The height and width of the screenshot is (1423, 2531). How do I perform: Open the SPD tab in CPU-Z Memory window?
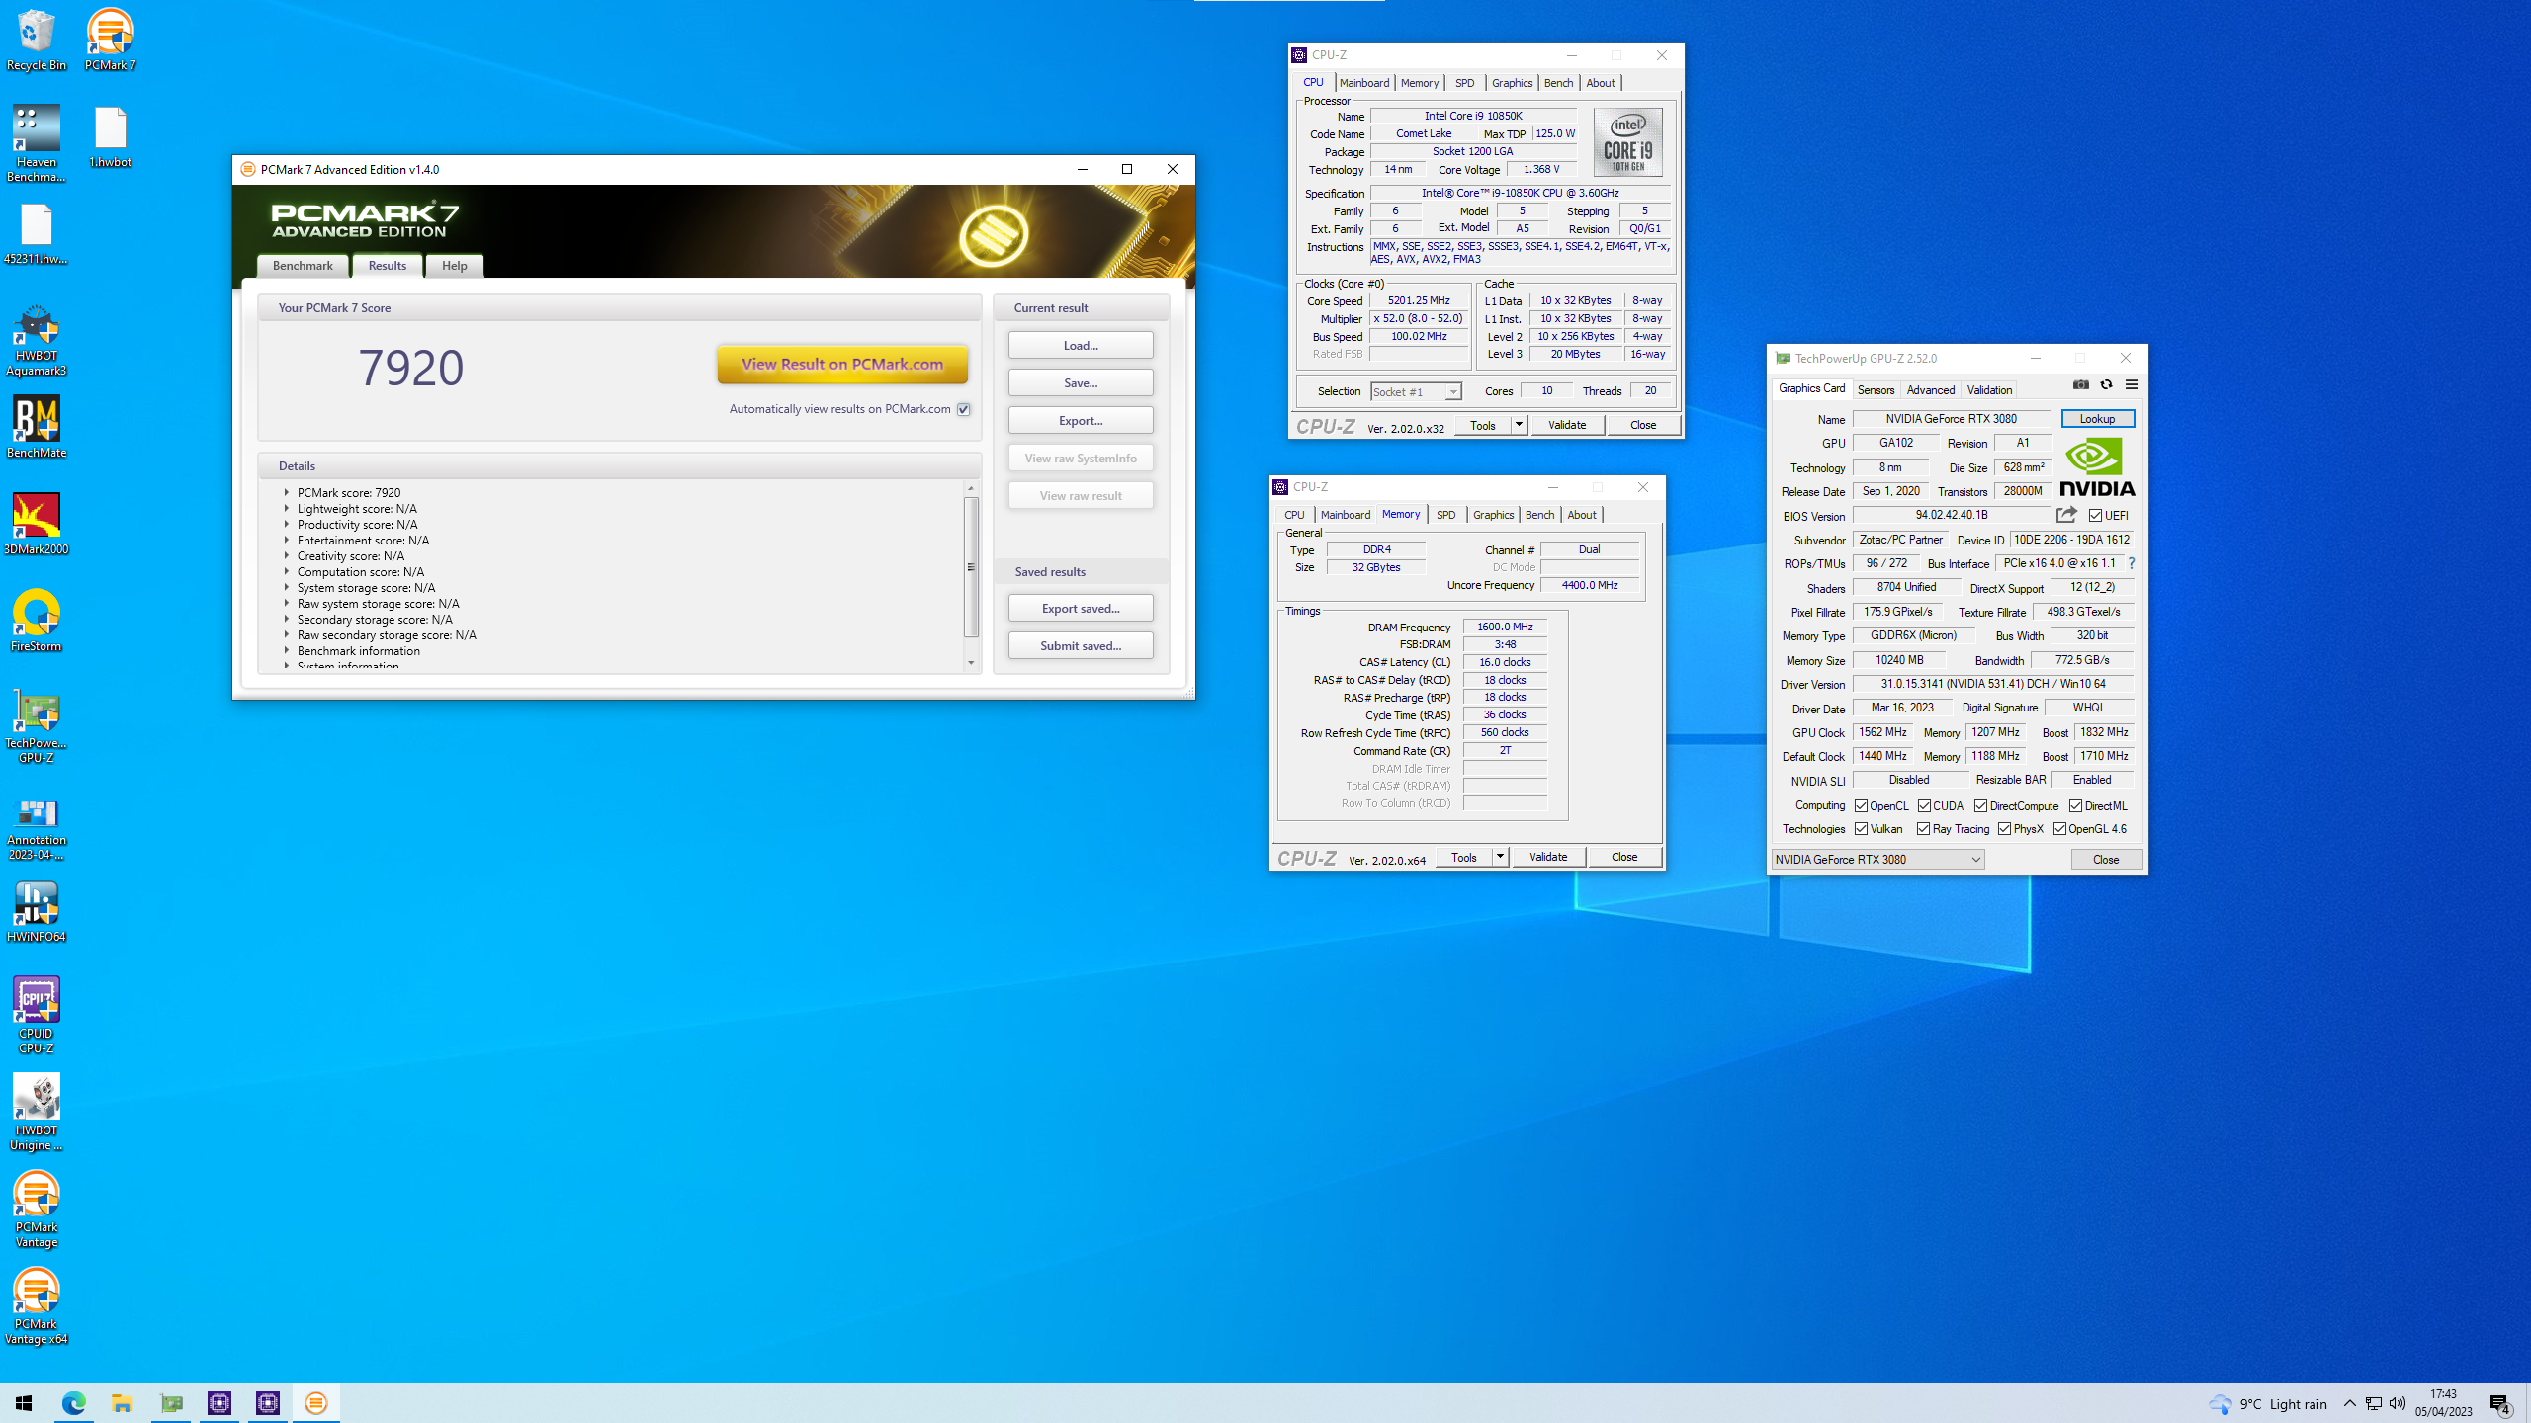click(x=1445, y=515)
